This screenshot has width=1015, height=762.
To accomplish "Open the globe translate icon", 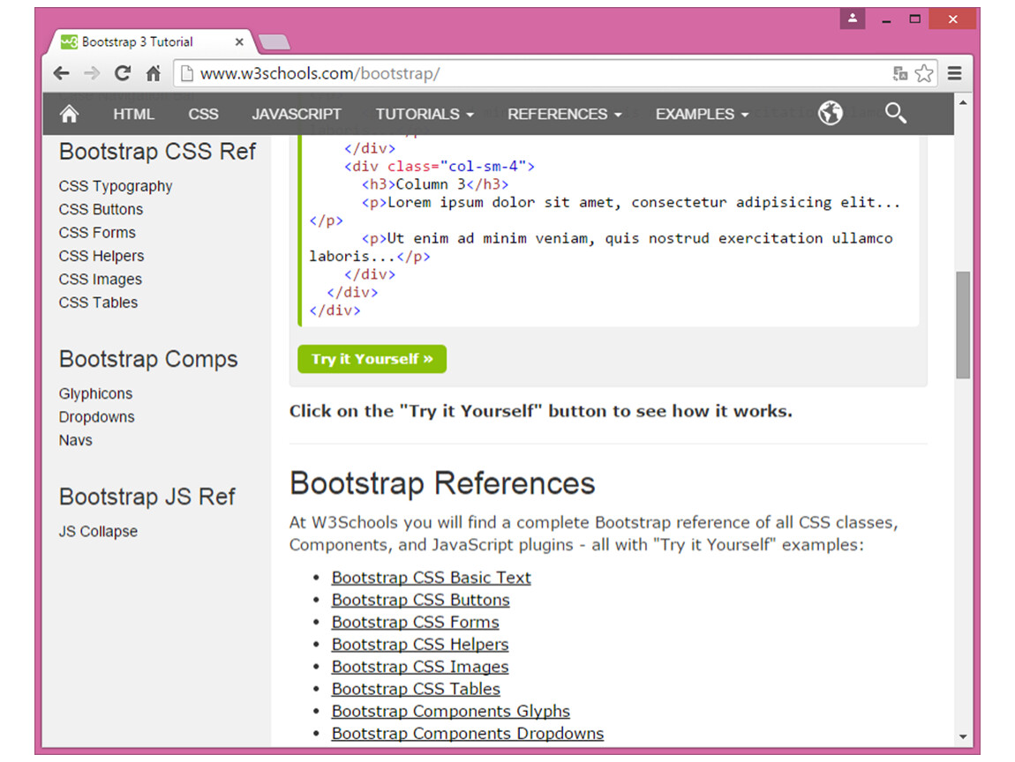I will pos(830,113).
